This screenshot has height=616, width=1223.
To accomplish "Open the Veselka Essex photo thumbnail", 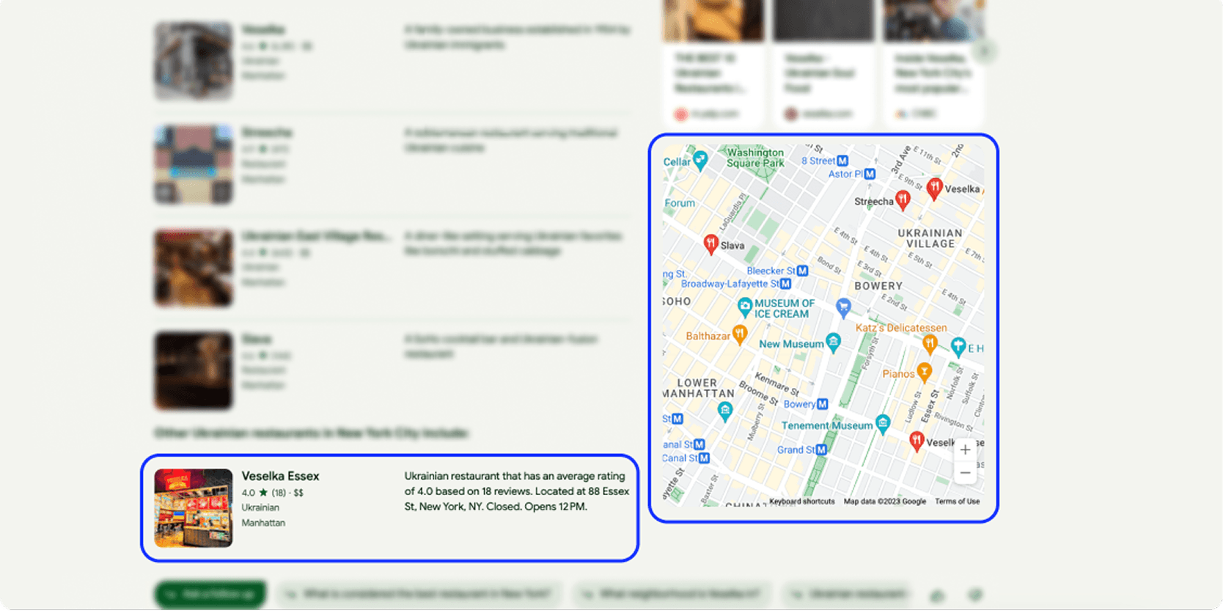I will [194, 508].
